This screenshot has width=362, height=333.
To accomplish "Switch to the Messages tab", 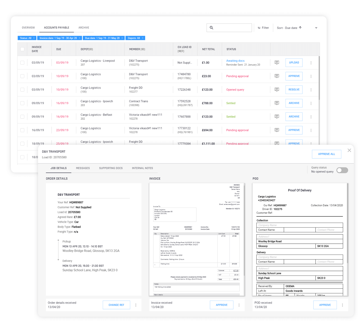I will (x=83, y=168).
